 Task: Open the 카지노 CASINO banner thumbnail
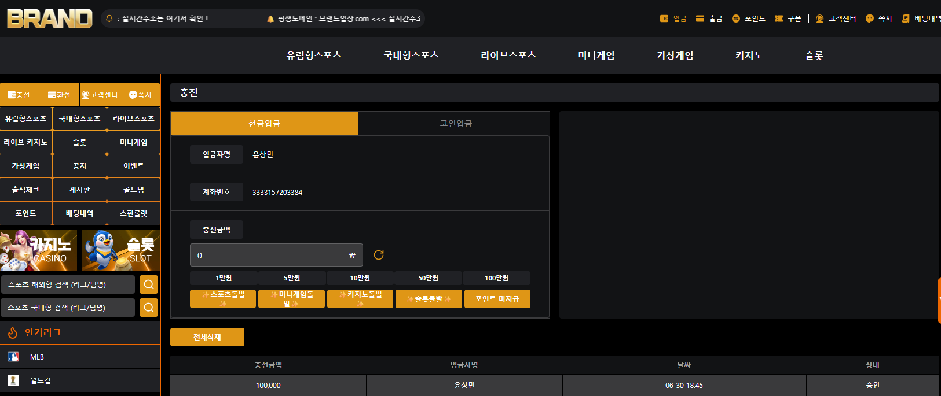pos(38,250)
